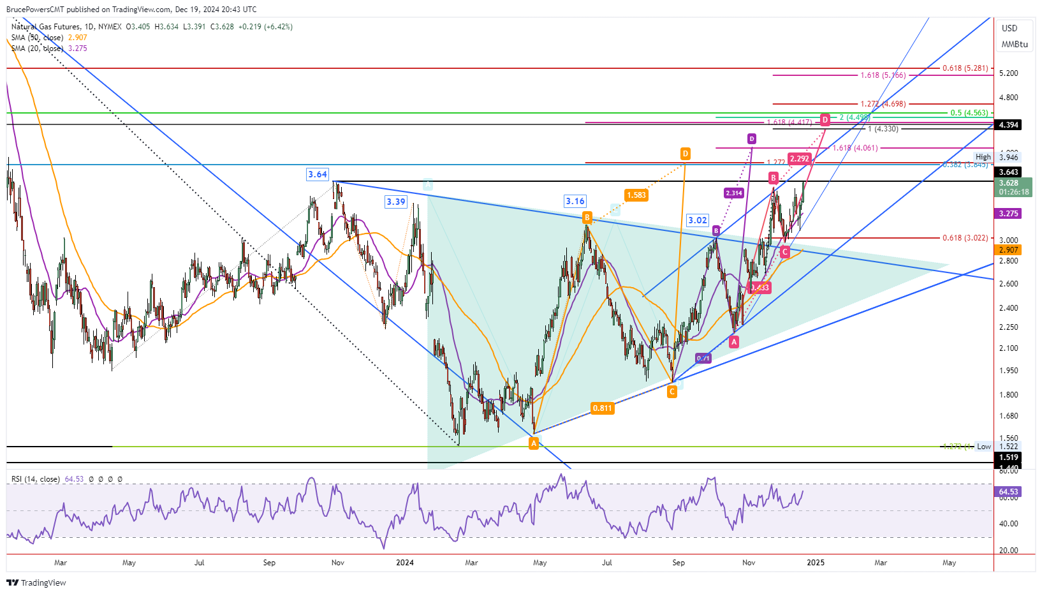This screenshot has height=594, width=1042.
Task: Select the 1.618 (5.166) Fibonacci label
Action: click(x=883, y=75)
